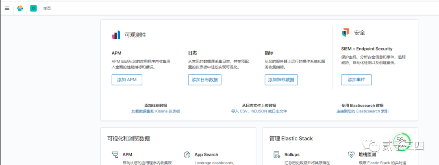Click the 添加样例数据 label
The image size is (439, 165).
[156, 106]
